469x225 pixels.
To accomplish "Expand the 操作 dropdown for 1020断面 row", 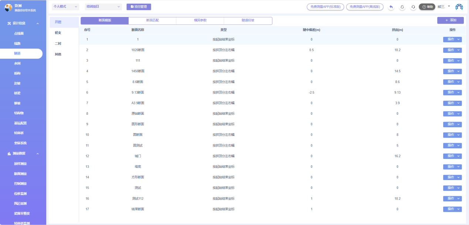I will point(452,50).
